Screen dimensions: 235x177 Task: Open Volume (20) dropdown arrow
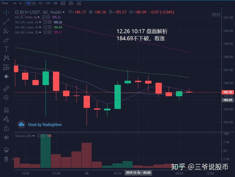tap(33, 136)
